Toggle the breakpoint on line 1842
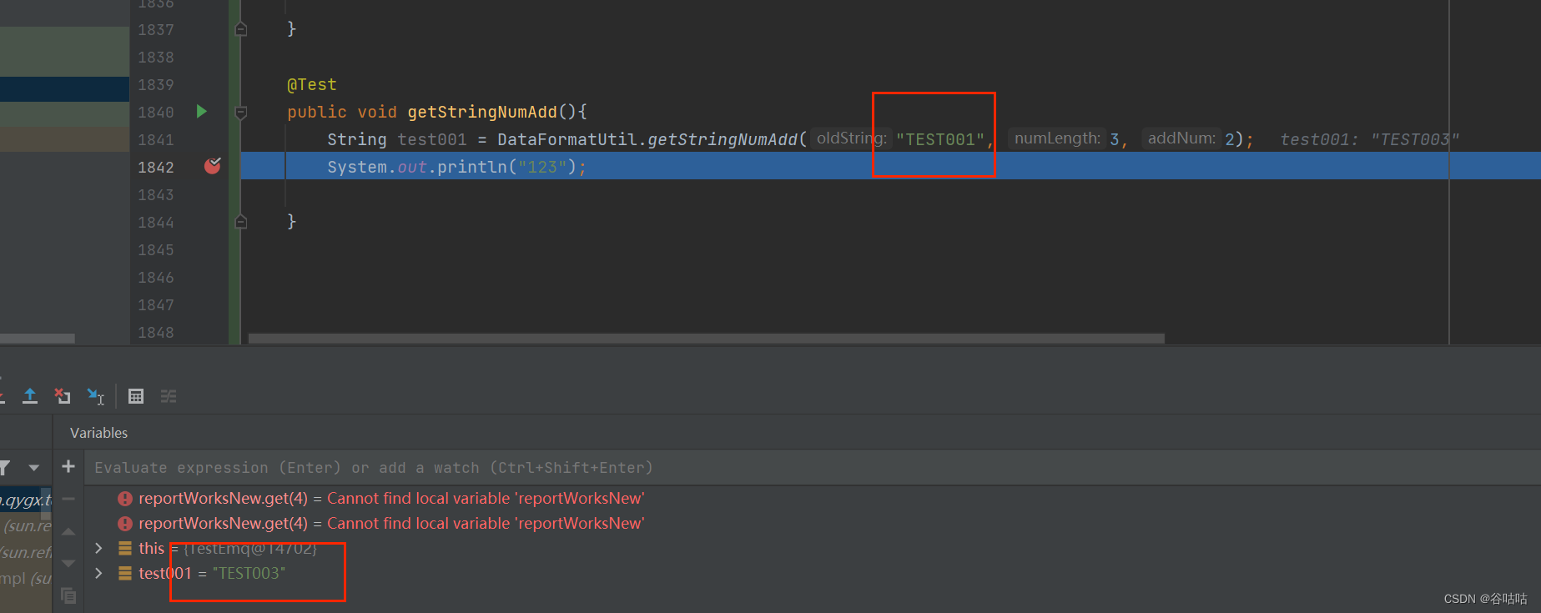The height and width of the screenshot is (613, 1541). click(x=213, y=165)
